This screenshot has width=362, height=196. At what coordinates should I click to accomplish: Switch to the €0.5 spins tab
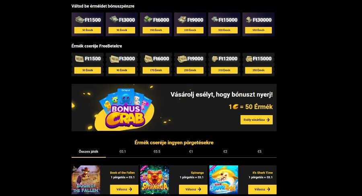point(157,152)
